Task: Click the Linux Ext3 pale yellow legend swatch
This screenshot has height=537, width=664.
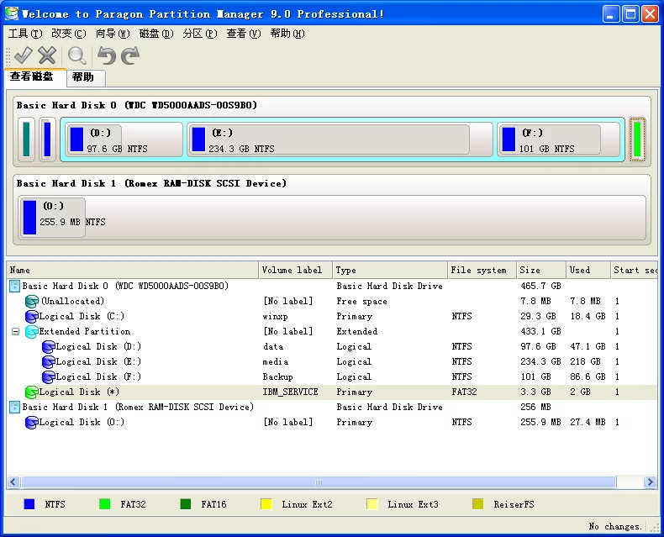Action: 372,504
